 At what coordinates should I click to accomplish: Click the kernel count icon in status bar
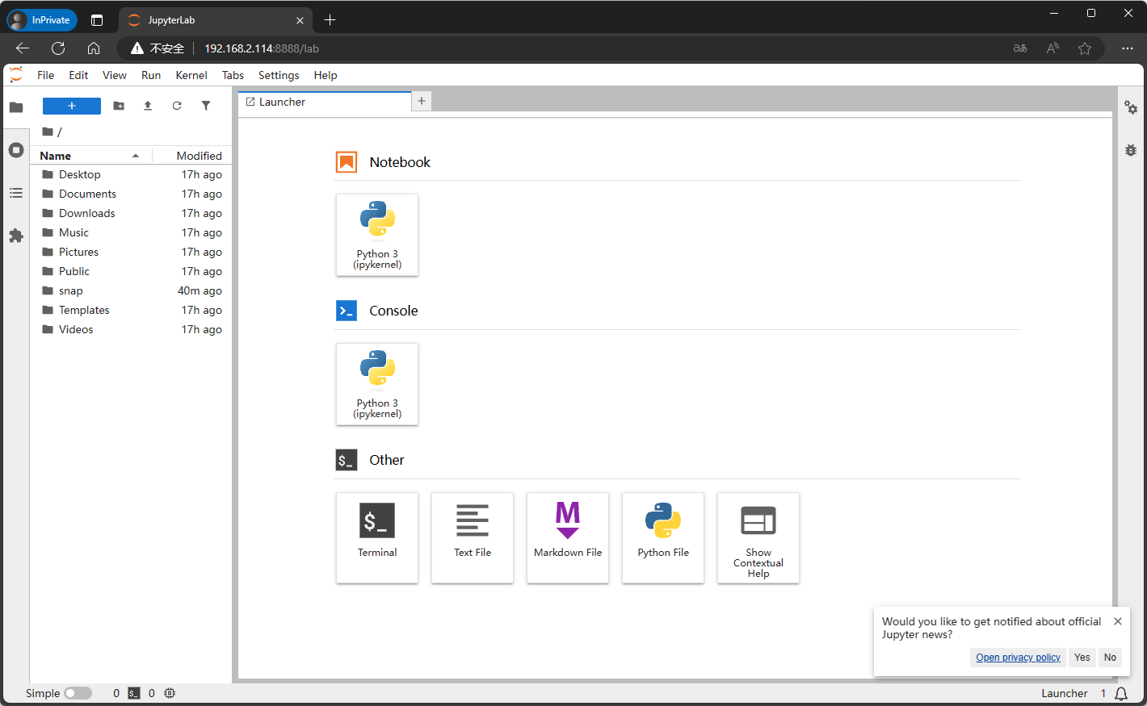coord(170,693)
